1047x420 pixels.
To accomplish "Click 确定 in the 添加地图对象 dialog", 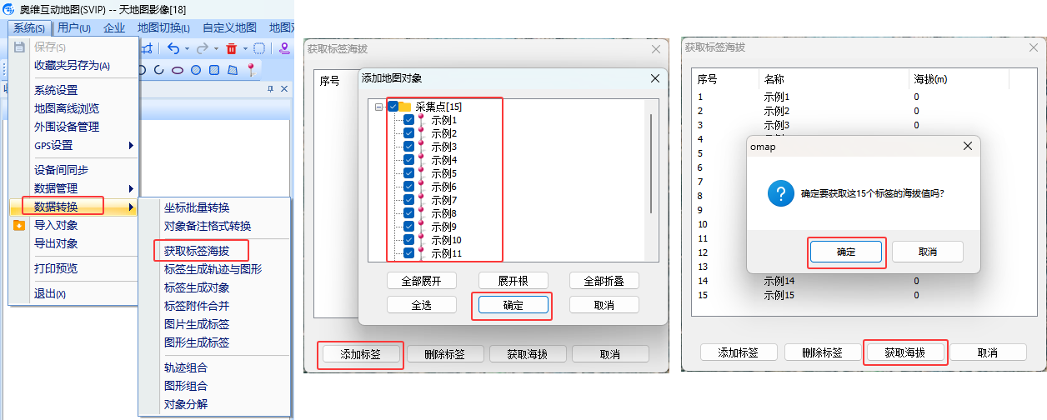I will pos(513,305).
